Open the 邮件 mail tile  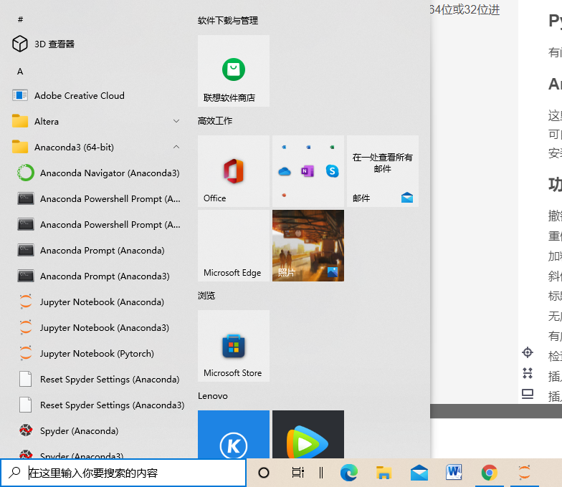click(383, 170)
